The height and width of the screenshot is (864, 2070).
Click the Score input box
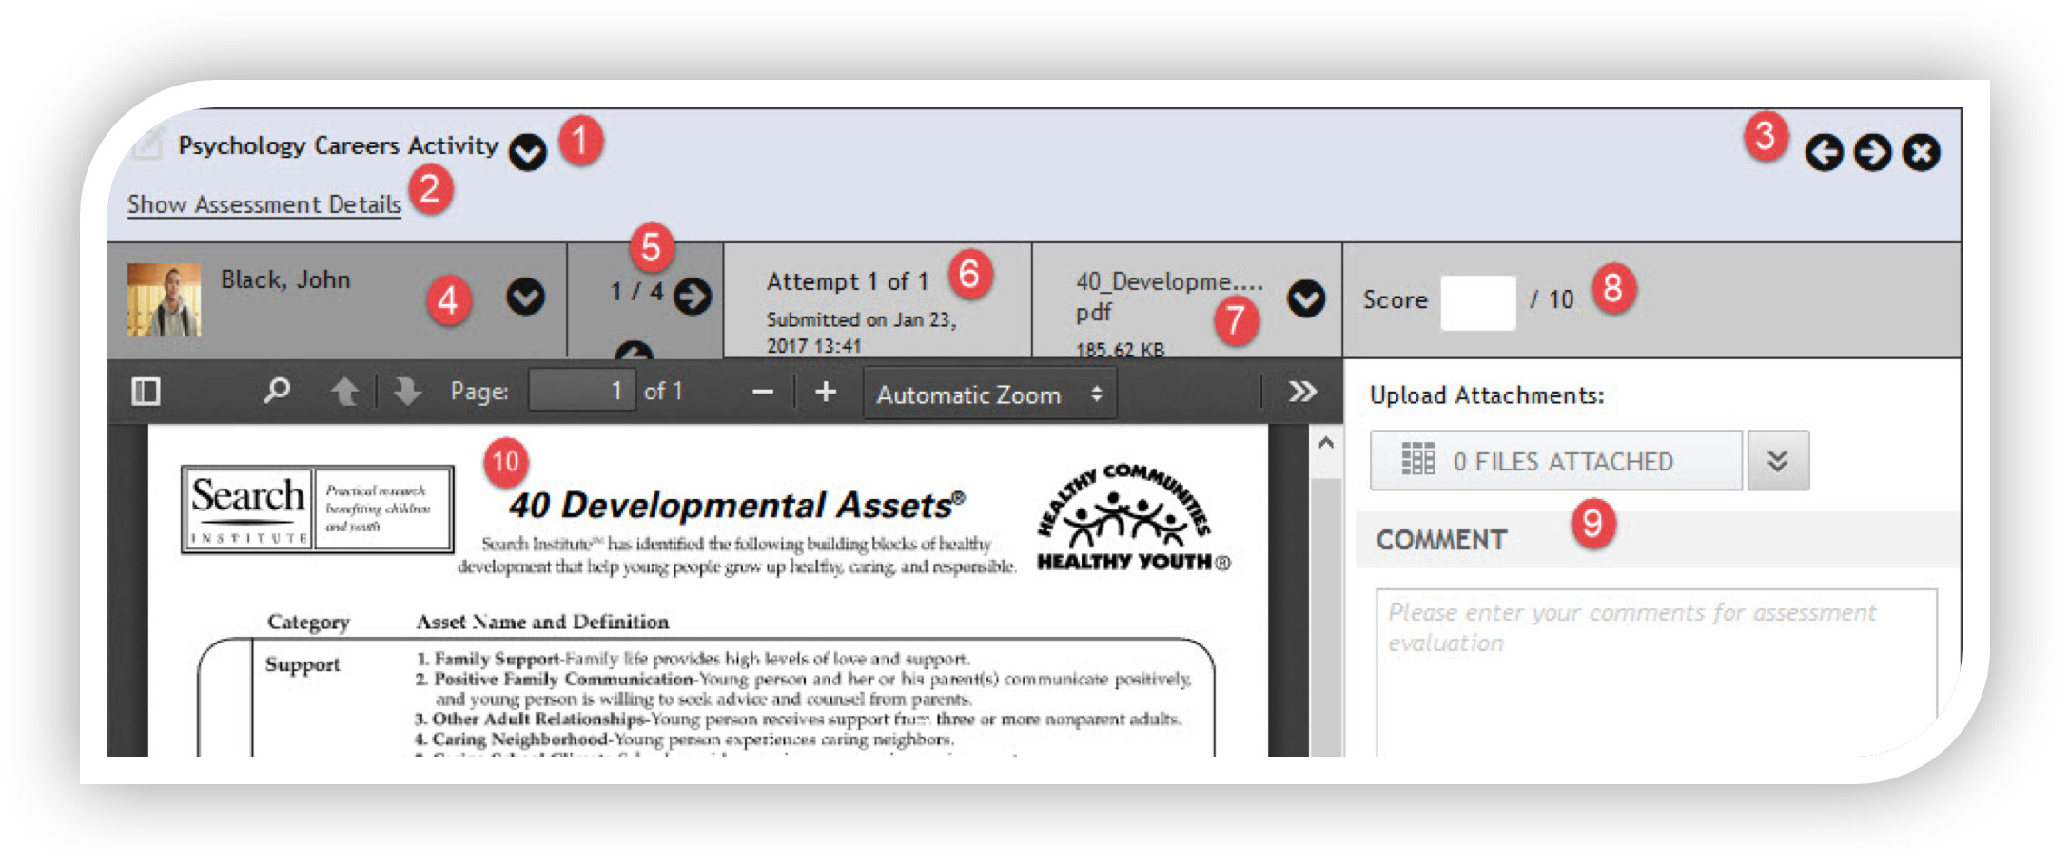click(1477, 302)
